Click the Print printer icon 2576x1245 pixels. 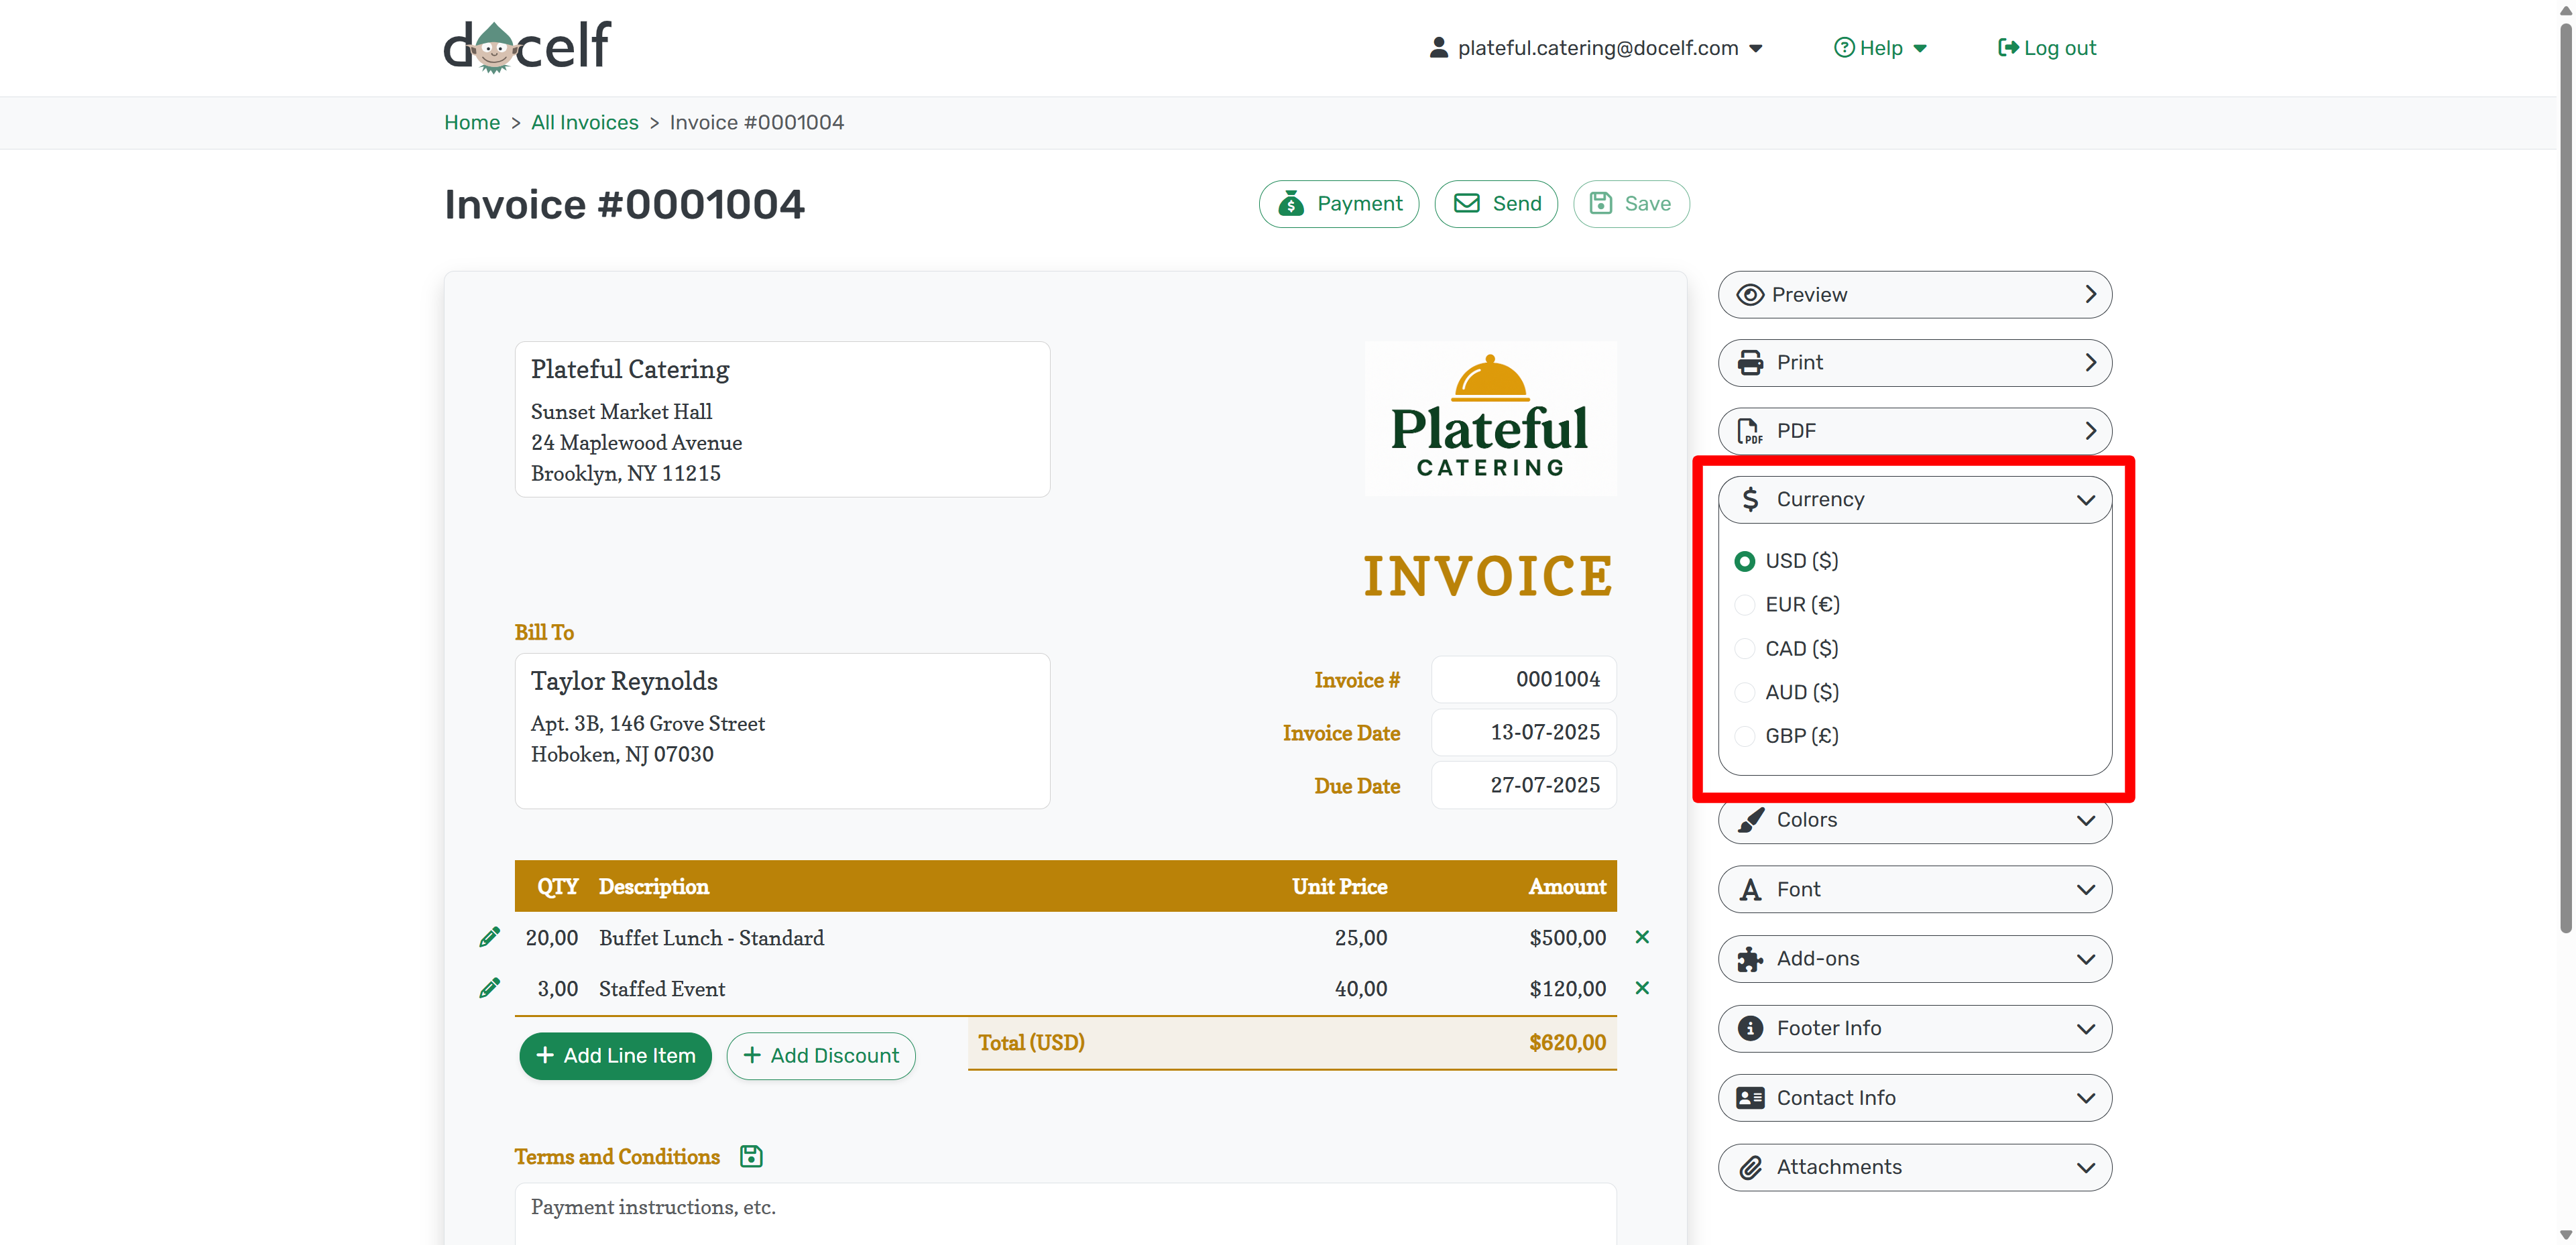(1750, 363)
